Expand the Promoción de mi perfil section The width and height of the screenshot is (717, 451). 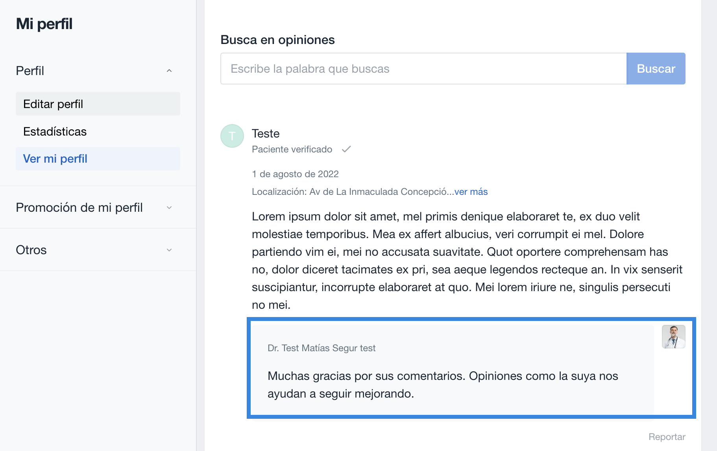tap(169, 207)
